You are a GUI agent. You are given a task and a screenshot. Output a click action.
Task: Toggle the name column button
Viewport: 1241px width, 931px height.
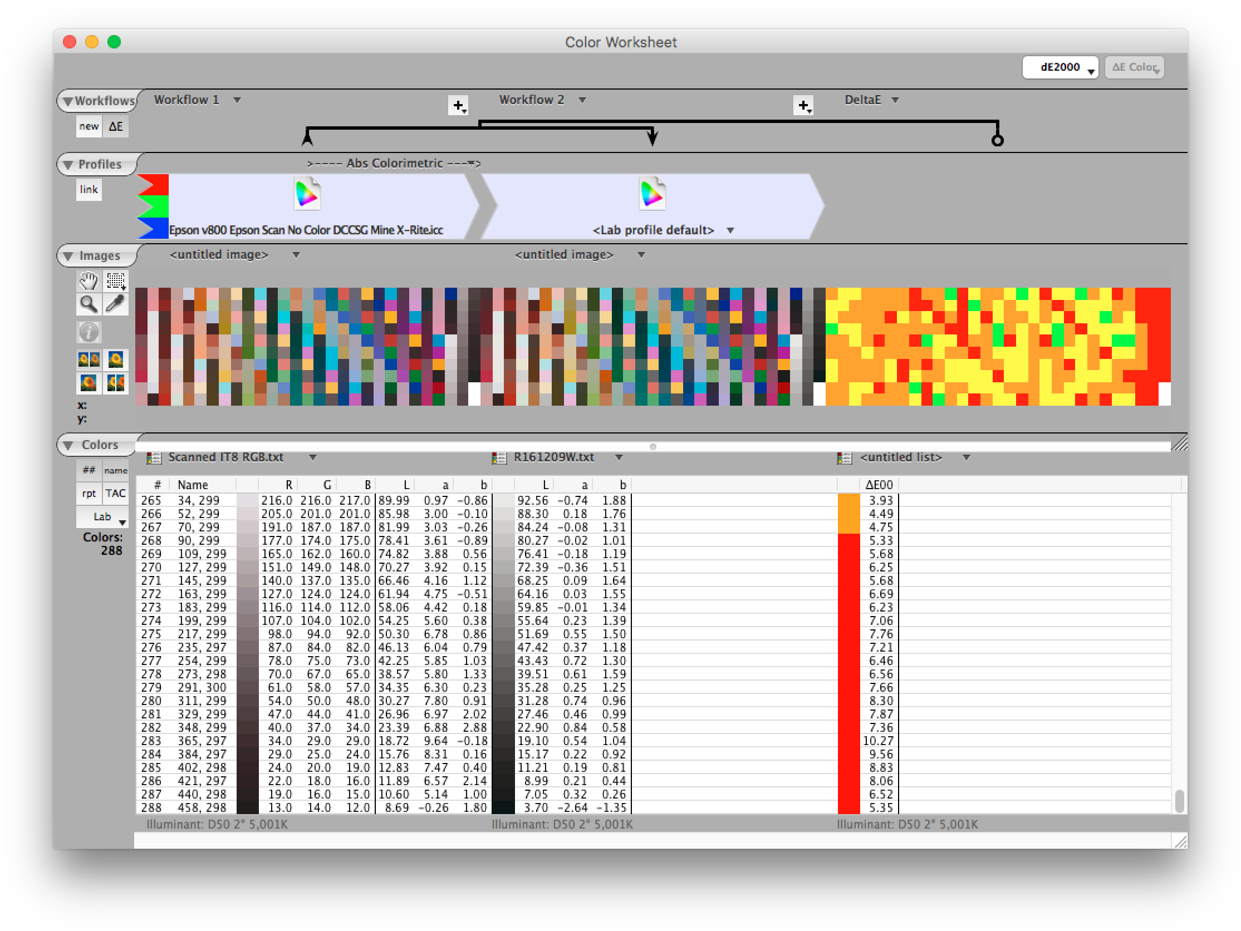click(116, 470)
